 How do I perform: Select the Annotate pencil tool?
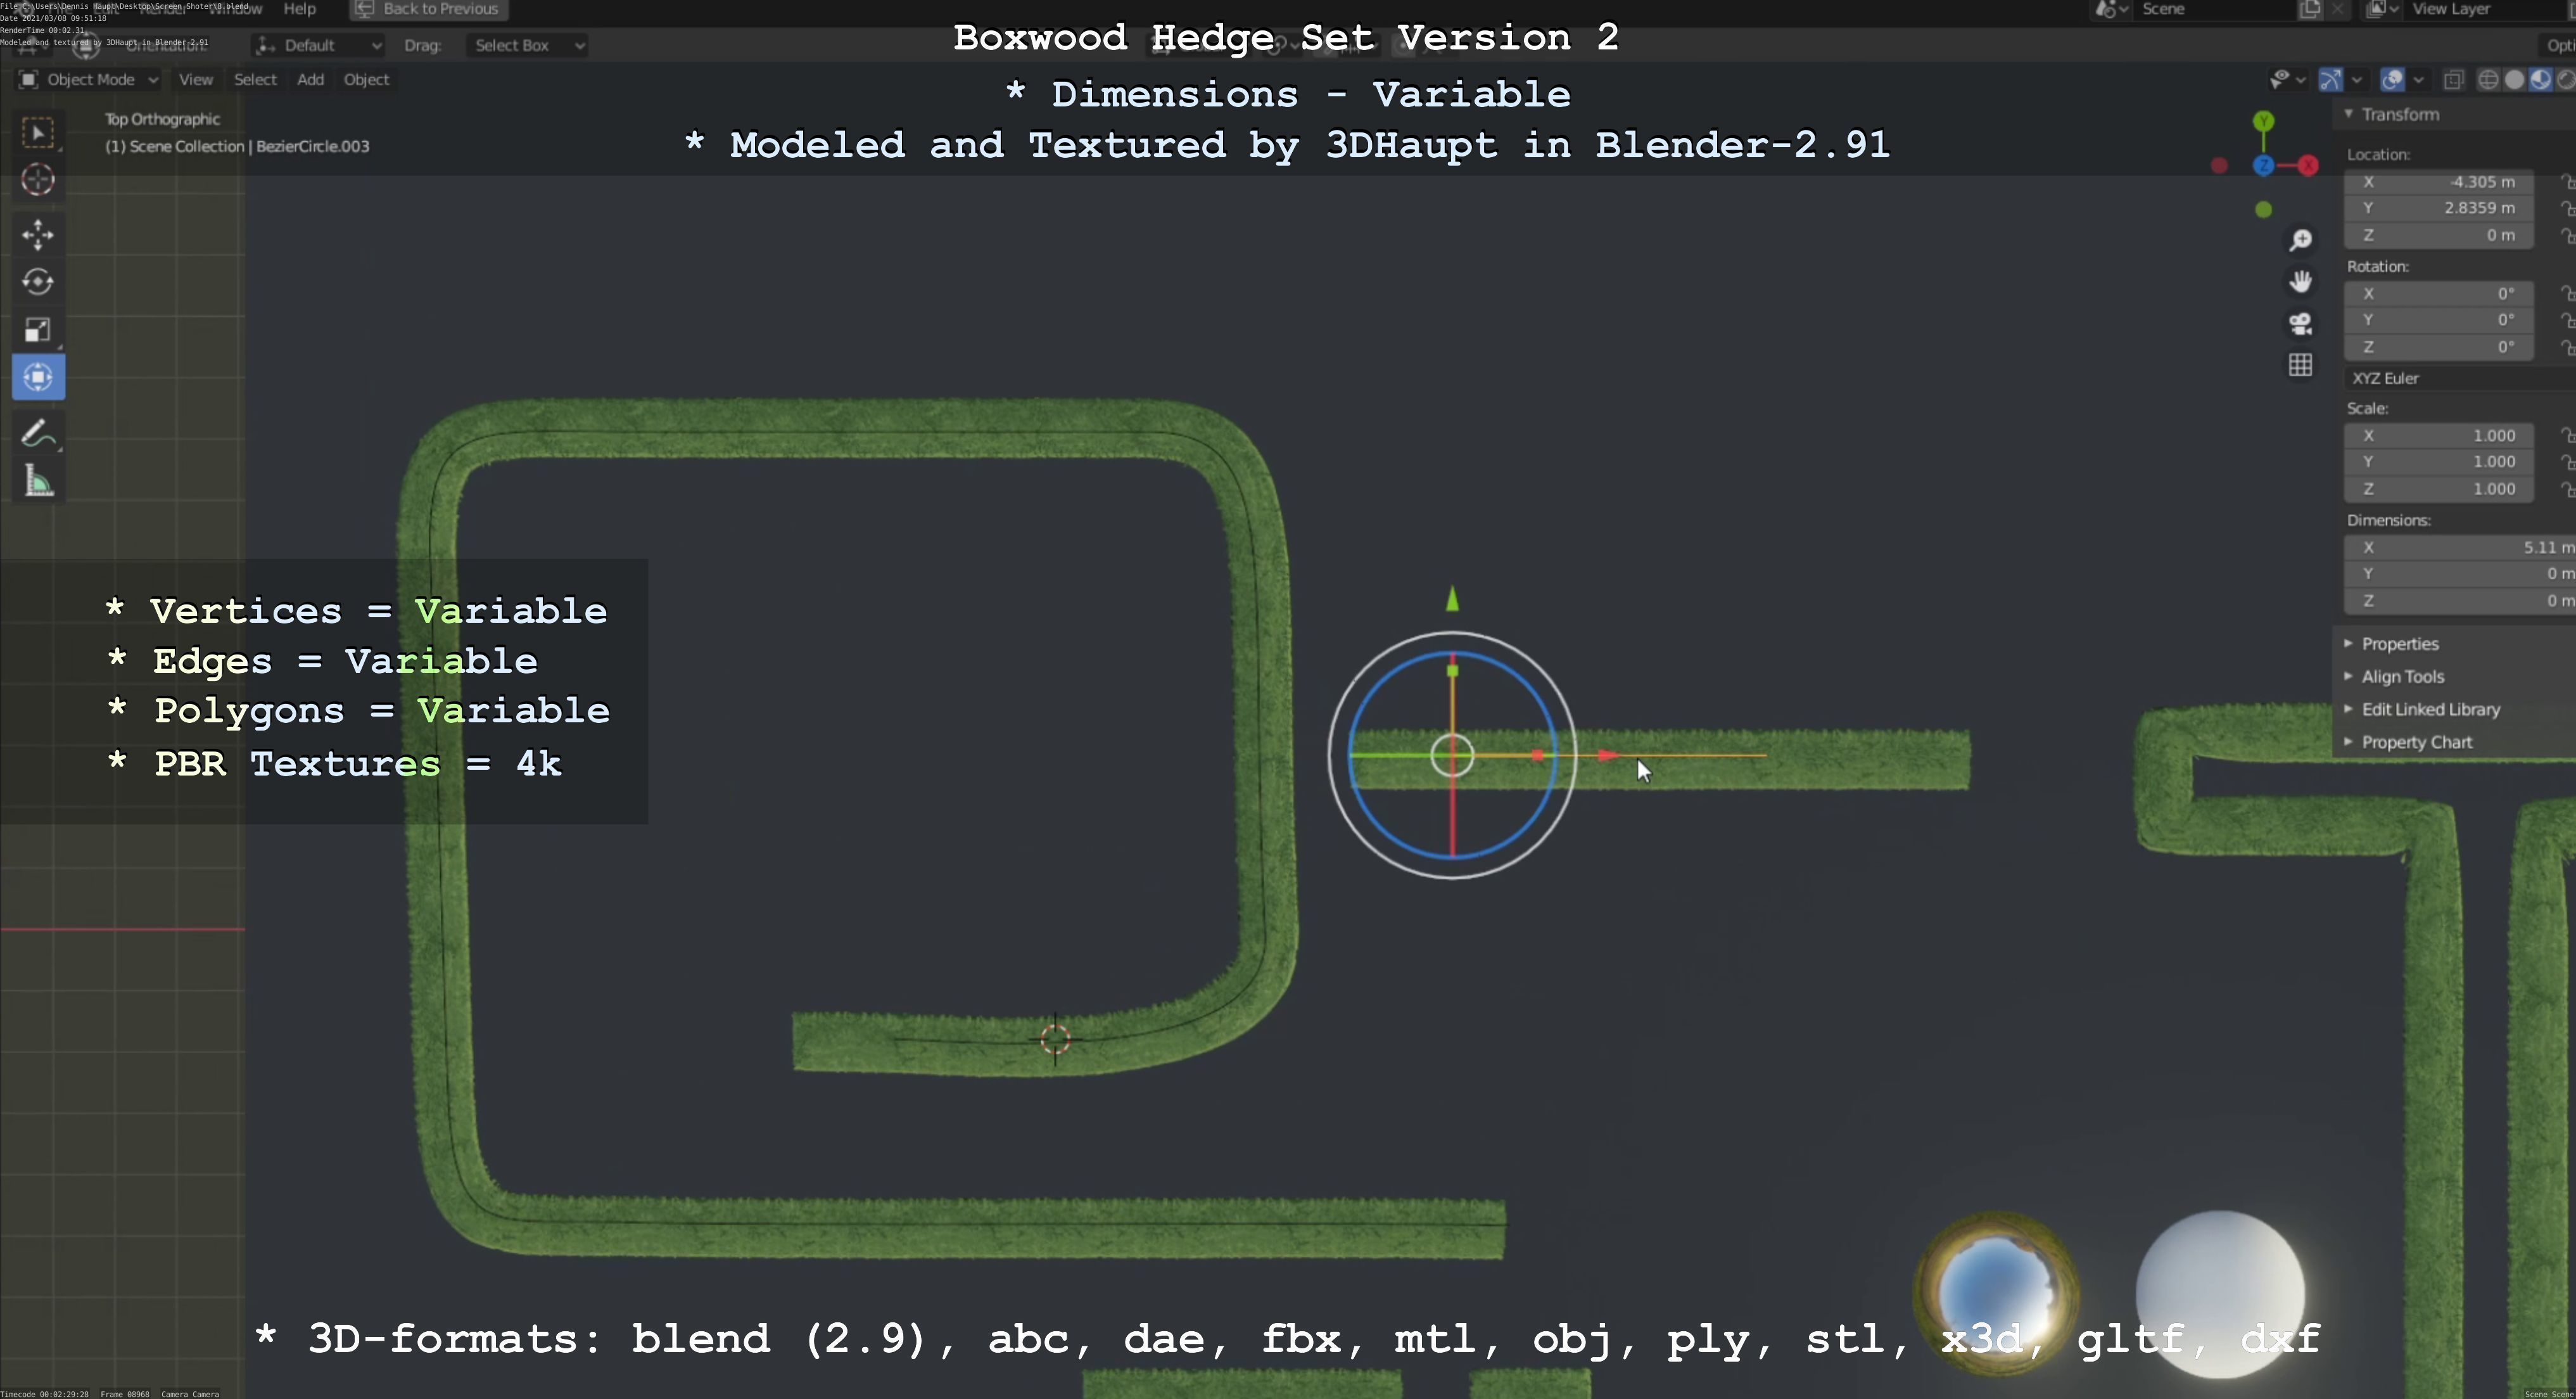pos(38,434)
